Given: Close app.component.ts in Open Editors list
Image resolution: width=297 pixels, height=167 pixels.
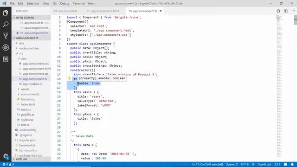Looking at the screenshot, I should click(x=18, y=33).
